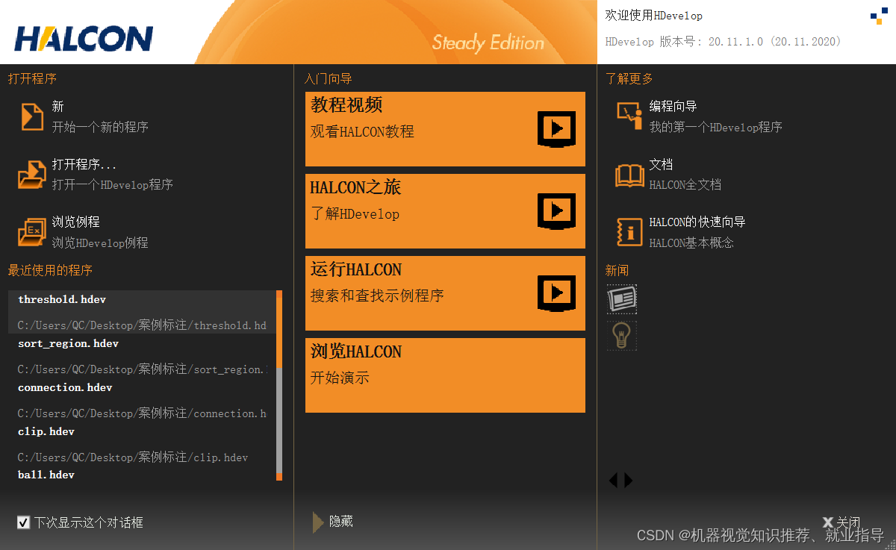Open the 浏览HALCON demo tile
This screenshot has height=550, width=896.
pyautogui.click(x=445, y=375)
